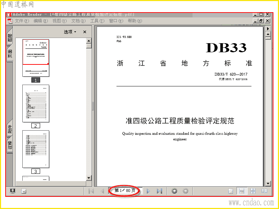Click the title 准四级公路工程质量检验评定规范

(x=180, y=121)
